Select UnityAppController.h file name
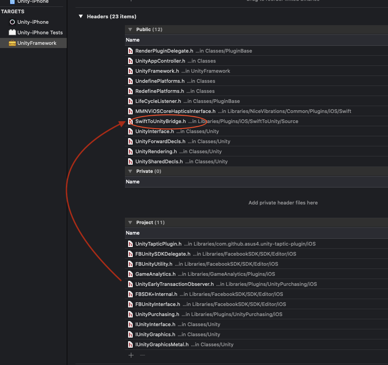Screen dimensions: 388x365 click(x=160, y=61)
